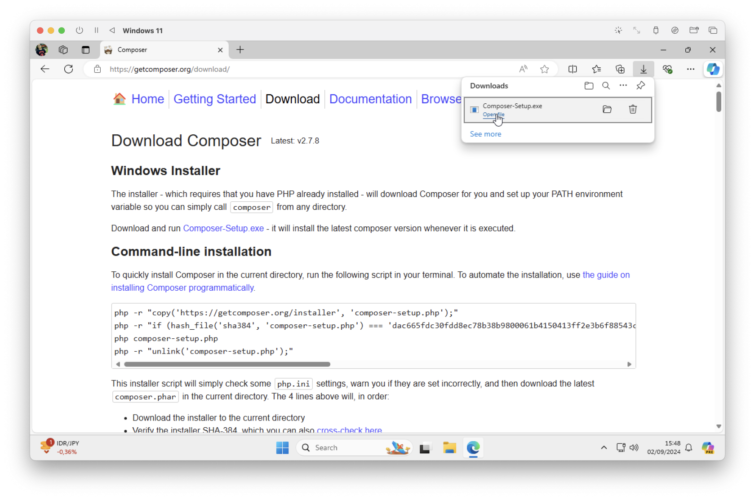Open File Explorer from taskbar
This screenshot has width=755, height=500.
449,448
